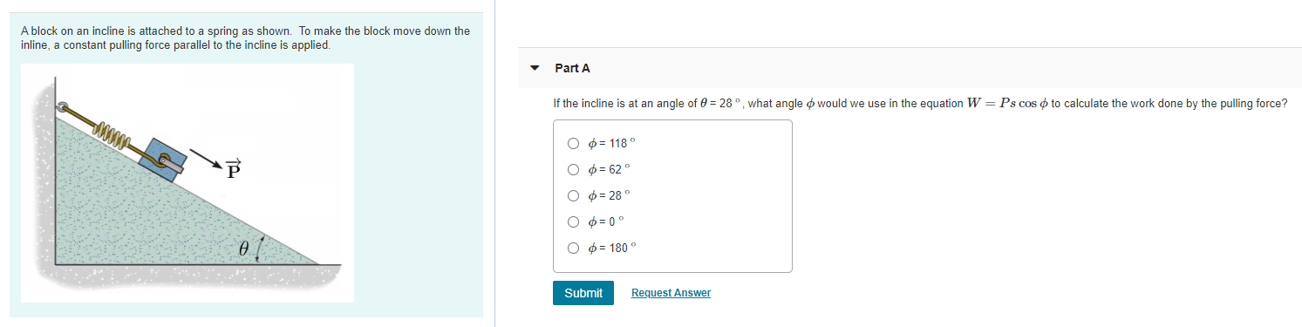This screenshot has height=327, width=1302.
Task: Choose φ = 180° as the answer
Action: 573,248
